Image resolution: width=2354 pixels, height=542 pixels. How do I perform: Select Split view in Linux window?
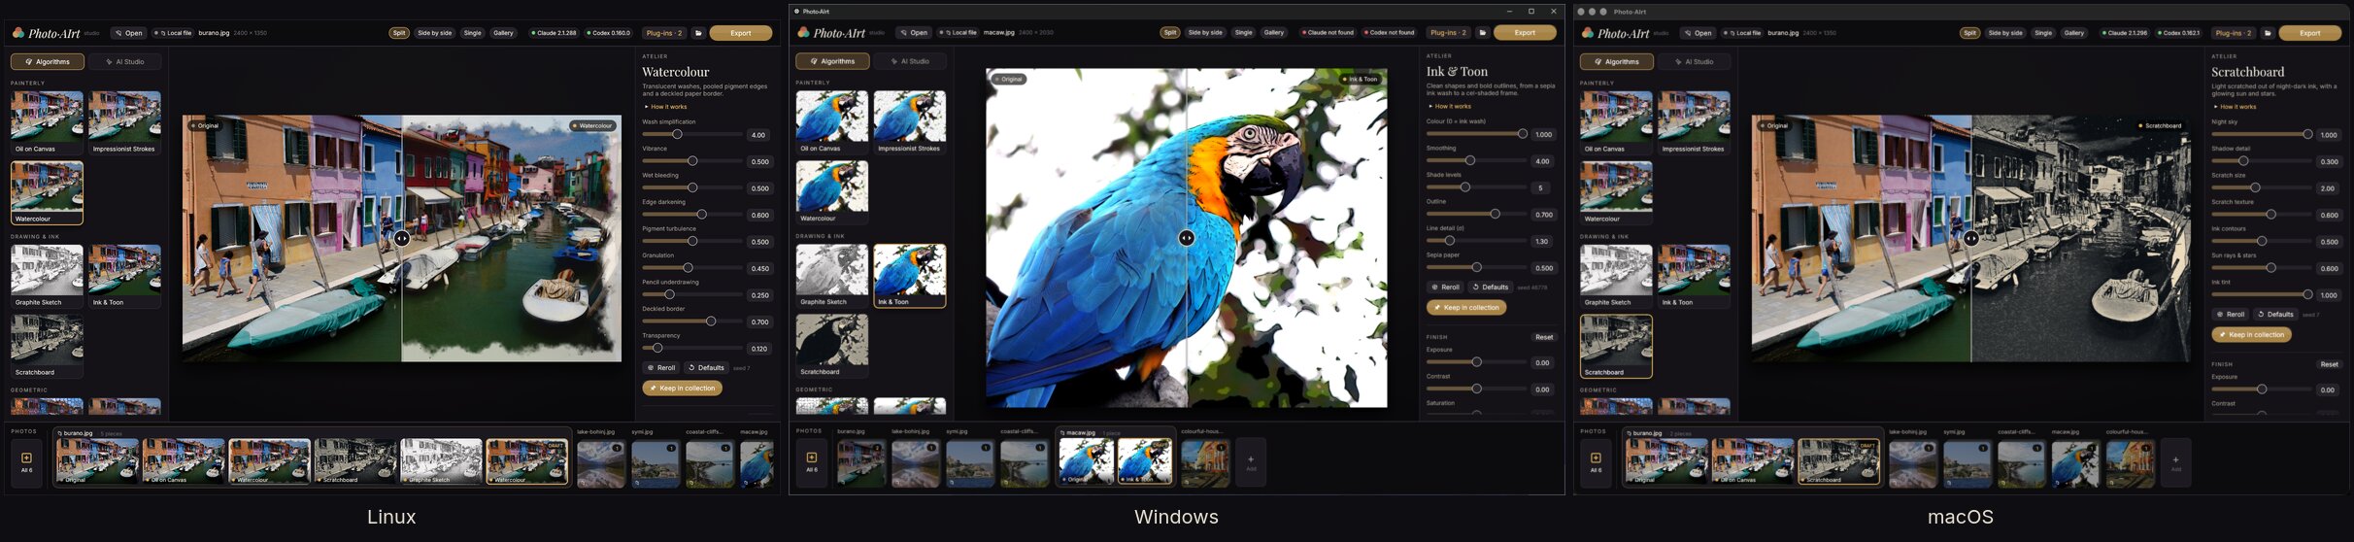[x=399, y=33]
